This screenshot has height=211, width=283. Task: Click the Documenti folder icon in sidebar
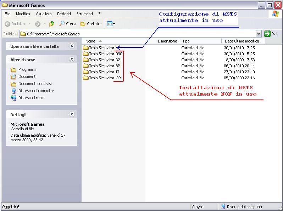coord(13,77)
